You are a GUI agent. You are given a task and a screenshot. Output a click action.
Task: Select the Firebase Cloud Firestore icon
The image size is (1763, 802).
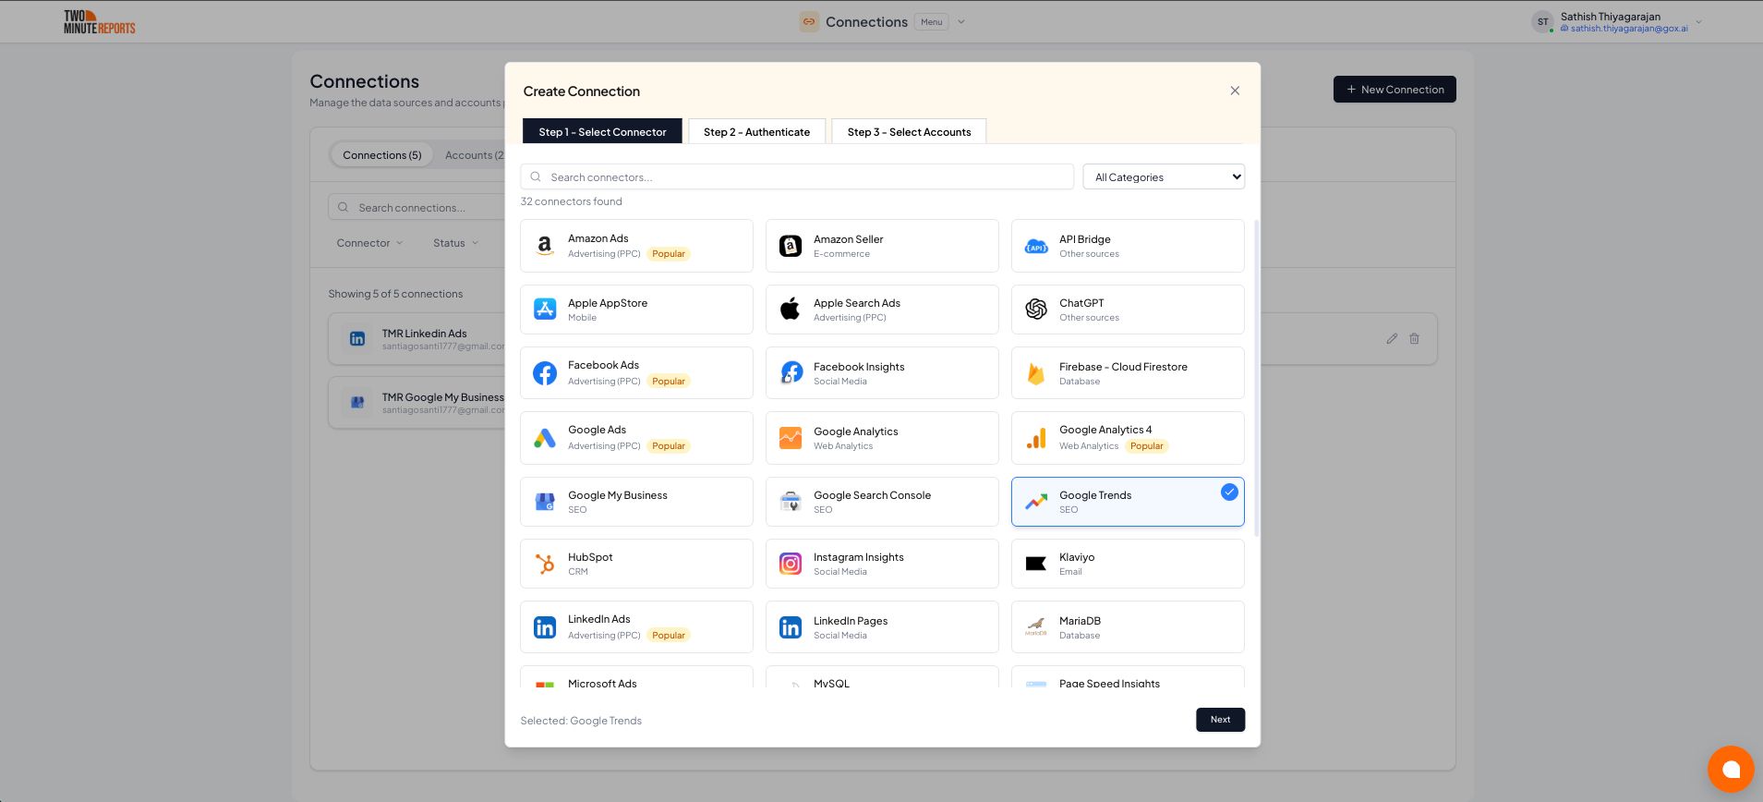coord(1036,373)
